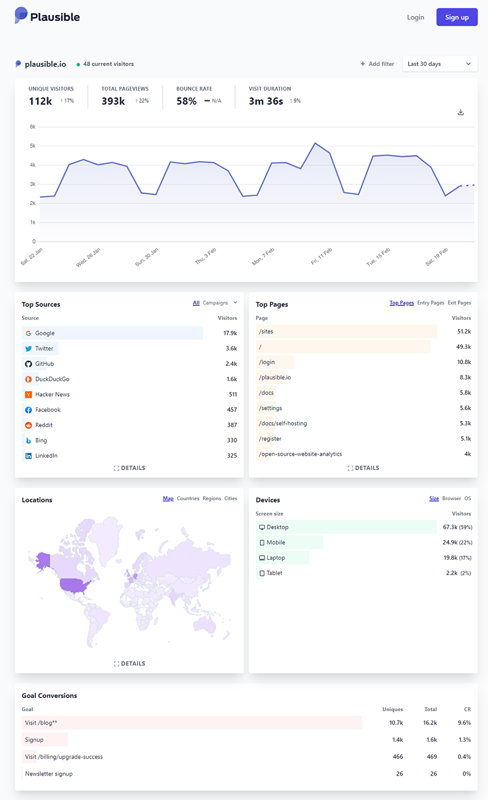Click the /plausible.io page row
The image size is (488, 800).
pyautogui.click(x=363, y=378)
